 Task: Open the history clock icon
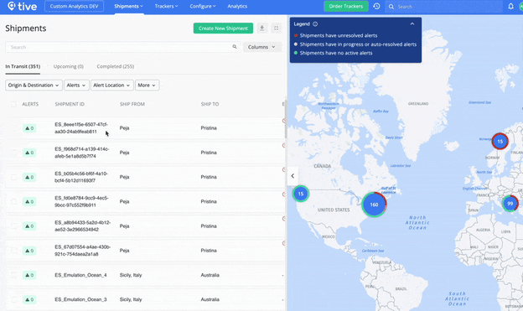coord(376,7)
